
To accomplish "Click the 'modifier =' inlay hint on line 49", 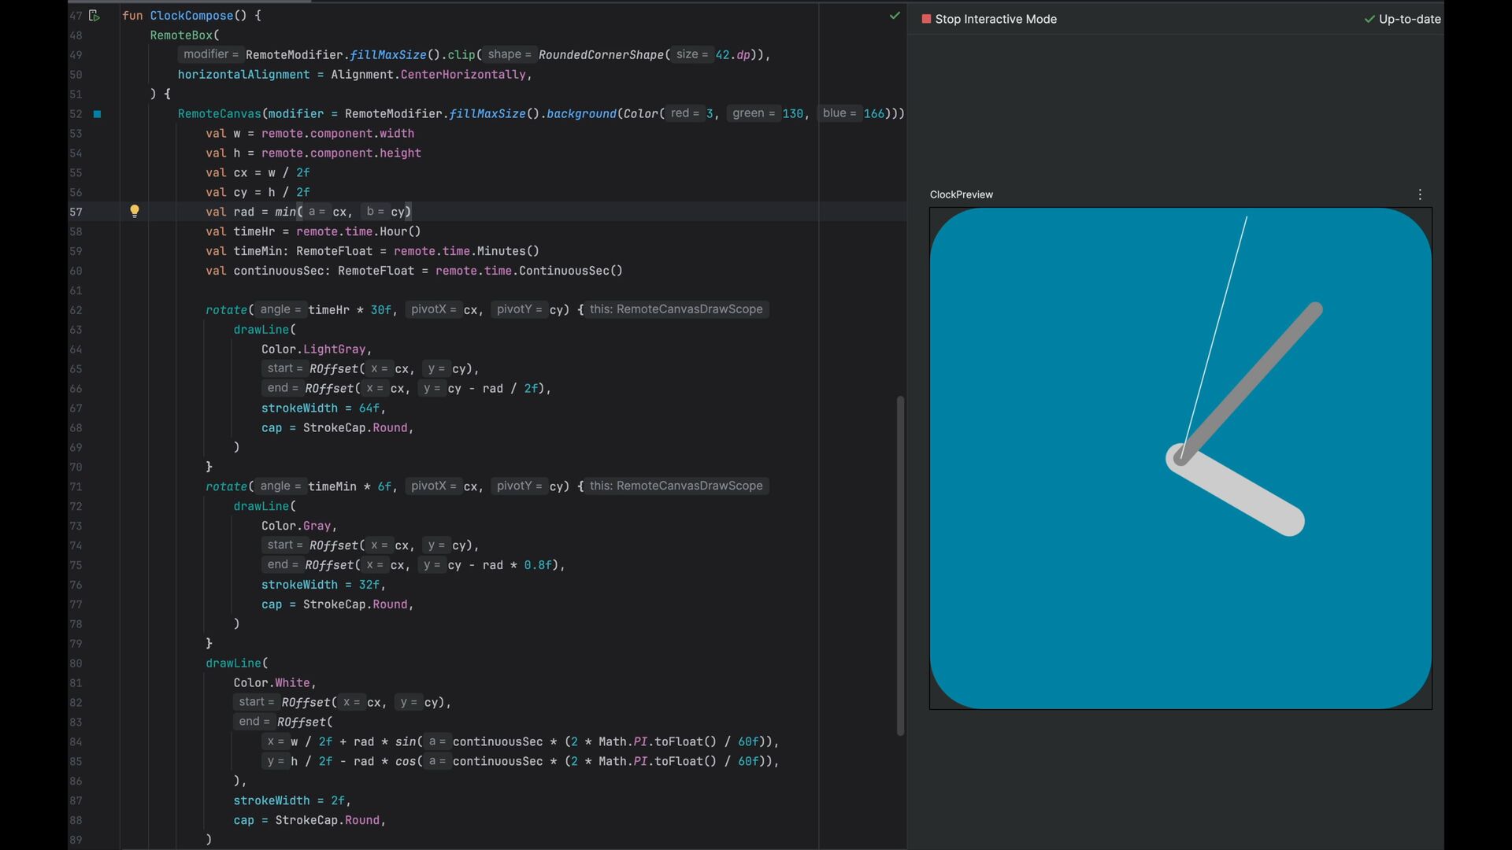I will tap(210, 54).
